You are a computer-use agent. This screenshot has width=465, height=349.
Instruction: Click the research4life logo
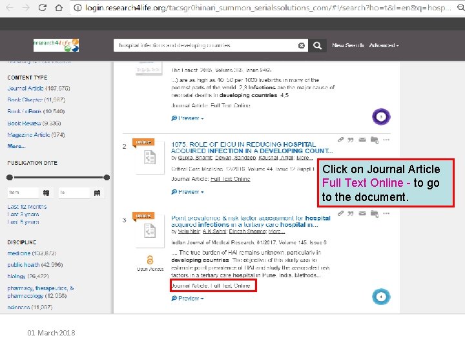(56, 45)
